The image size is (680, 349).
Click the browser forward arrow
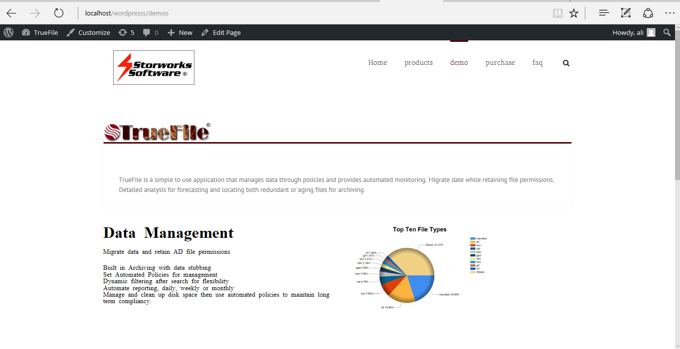35,13
